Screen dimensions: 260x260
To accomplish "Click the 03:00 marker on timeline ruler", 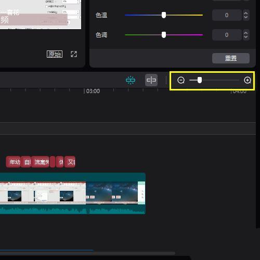I will point(93,91).
